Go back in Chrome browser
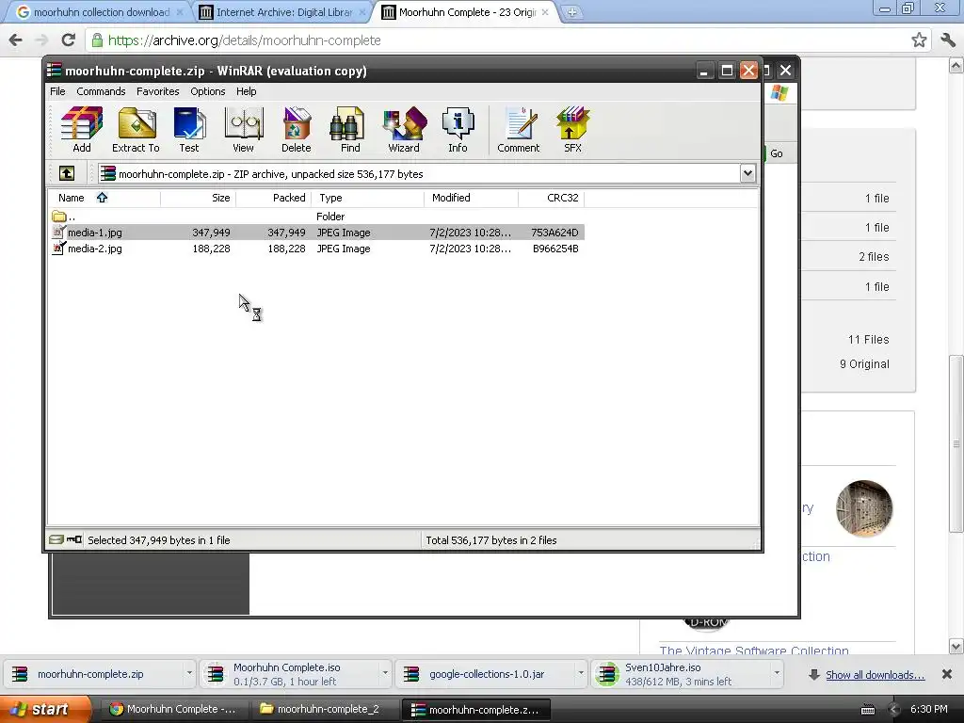 (16, 40)
